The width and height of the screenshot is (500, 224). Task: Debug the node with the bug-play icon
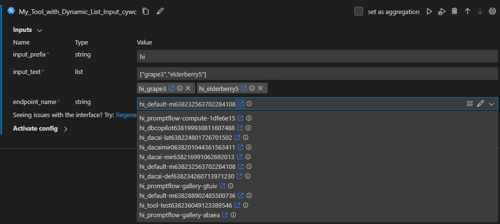441,12
